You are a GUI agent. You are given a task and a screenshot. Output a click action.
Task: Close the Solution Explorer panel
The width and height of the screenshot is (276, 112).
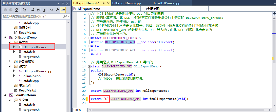point(67,3)
